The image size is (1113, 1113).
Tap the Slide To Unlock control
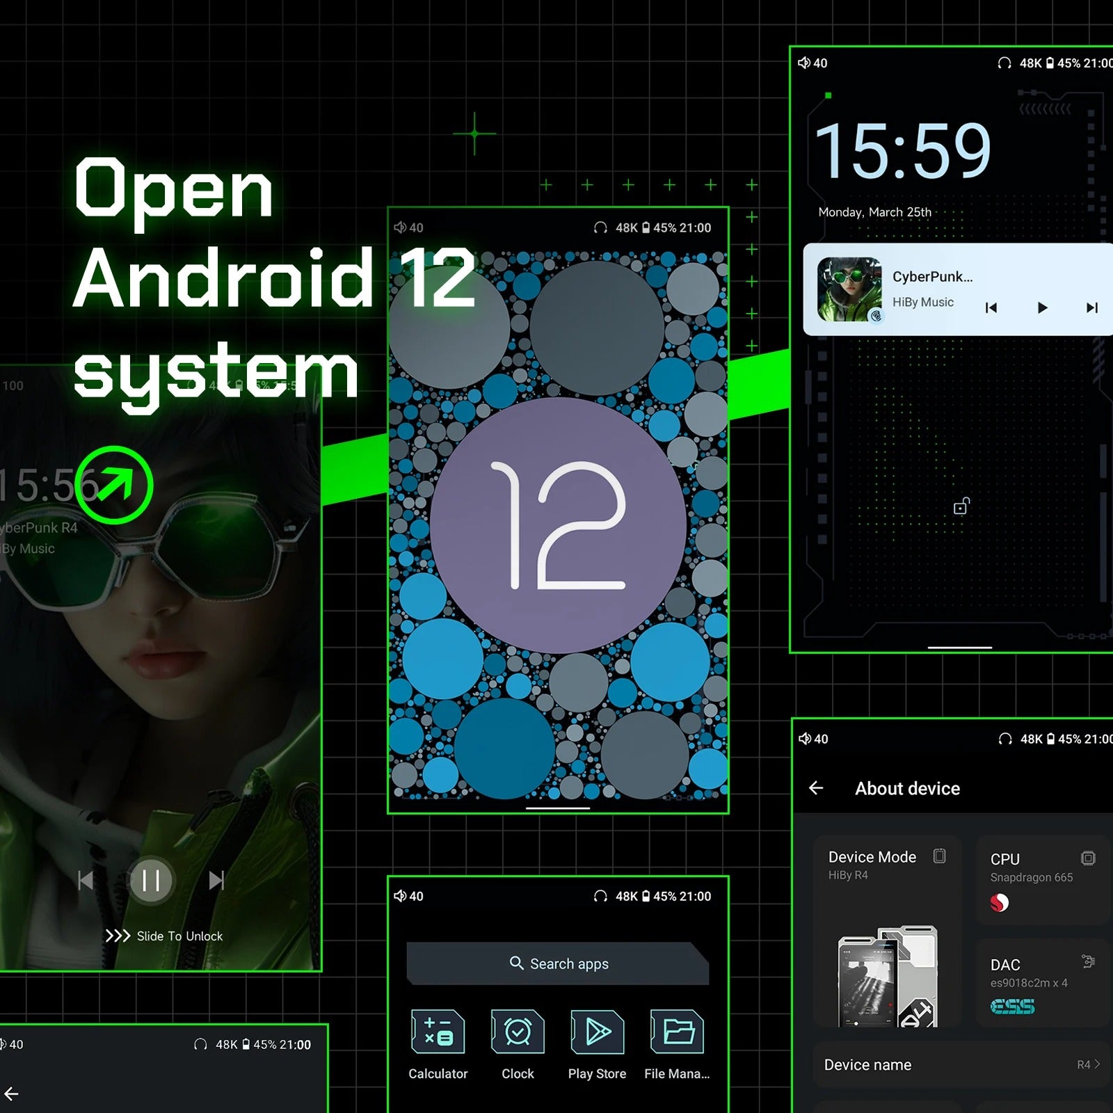[x=165, y=936]
